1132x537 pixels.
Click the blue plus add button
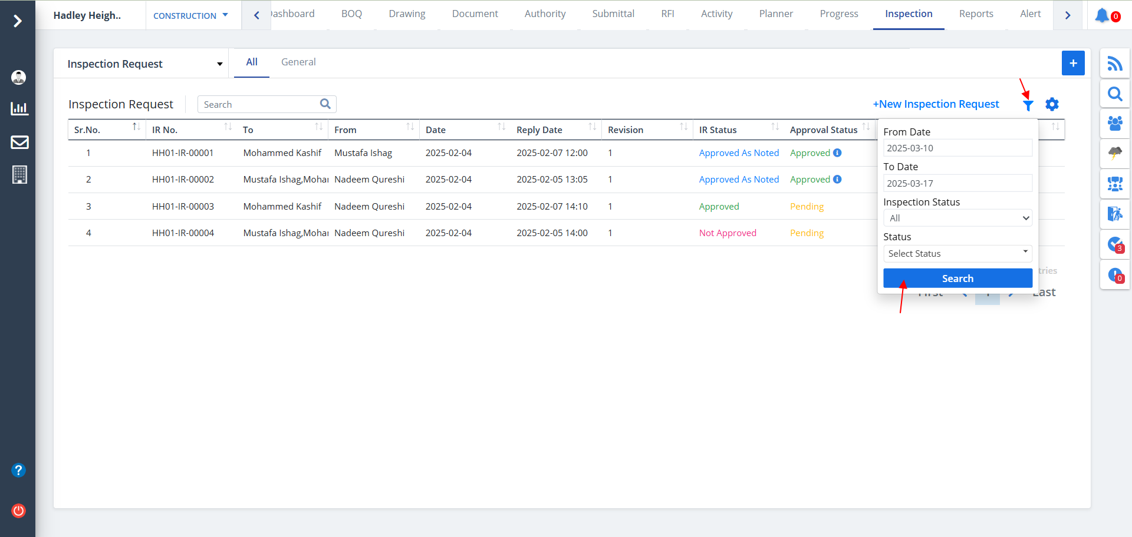[1073, 63]
